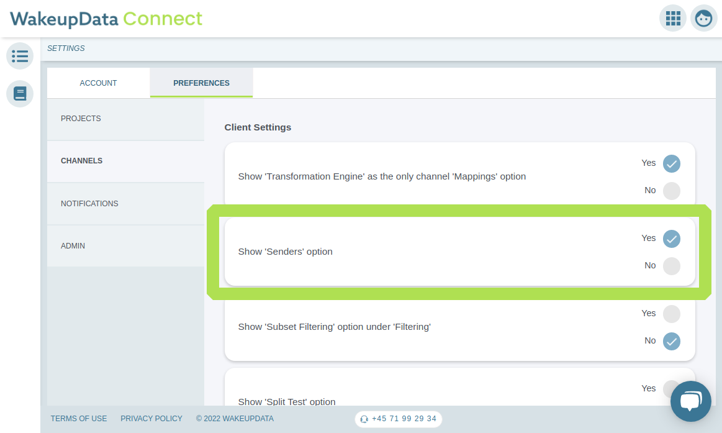Select Yes for Show 'Senders' option
The width and height of the screenshot is (722, 433).
click(671, 239)
